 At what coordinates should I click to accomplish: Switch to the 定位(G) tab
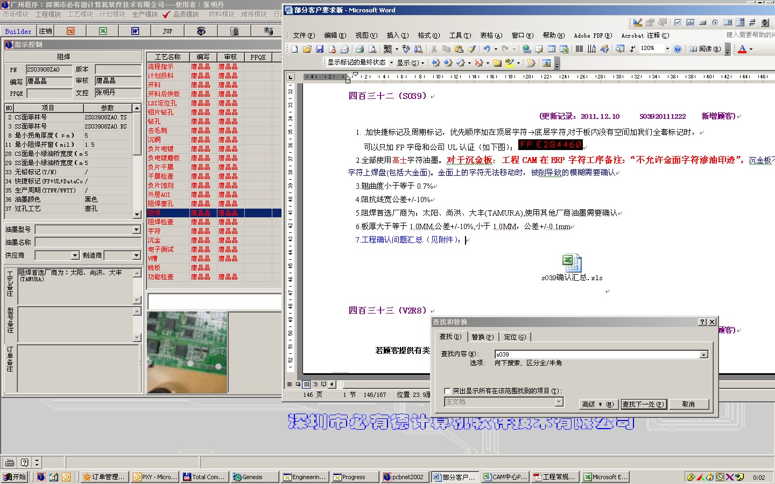click(x=515, y=337)
